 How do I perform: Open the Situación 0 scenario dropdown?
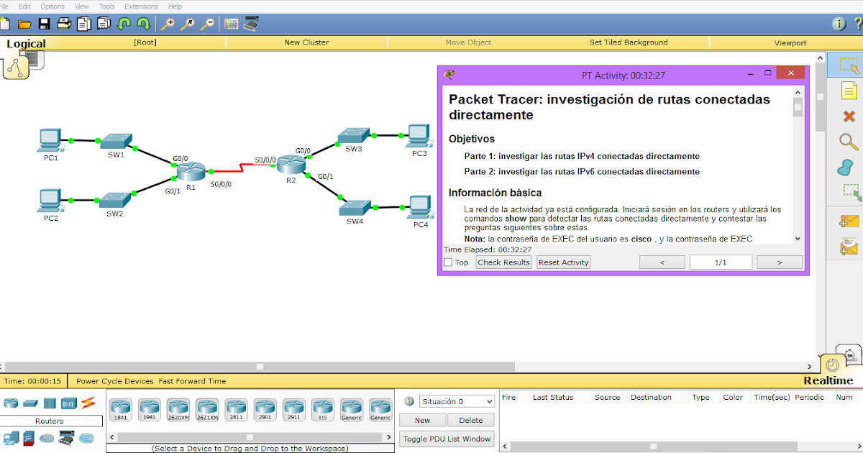point(457,401)
